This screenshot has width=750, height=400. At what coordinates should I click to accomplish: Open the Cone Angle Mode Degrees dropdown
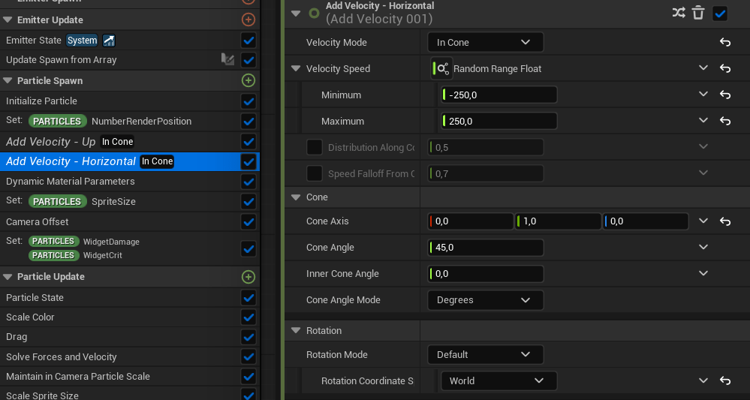click(x=485, y=300)
